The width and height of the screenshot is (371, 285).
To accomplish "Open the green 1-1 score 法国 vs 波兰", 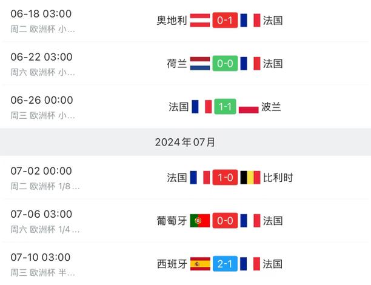I will coord(225,107).
